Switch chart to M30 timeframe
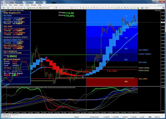This screenshot has height=119, width=166. pos(97,8)
